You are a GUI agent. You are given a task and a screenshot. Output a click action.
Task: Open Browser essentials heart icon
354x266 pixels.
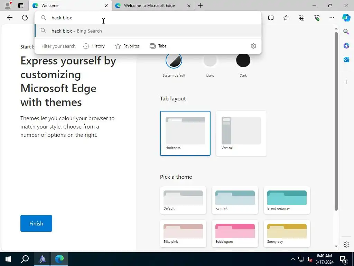click(317, 18)
